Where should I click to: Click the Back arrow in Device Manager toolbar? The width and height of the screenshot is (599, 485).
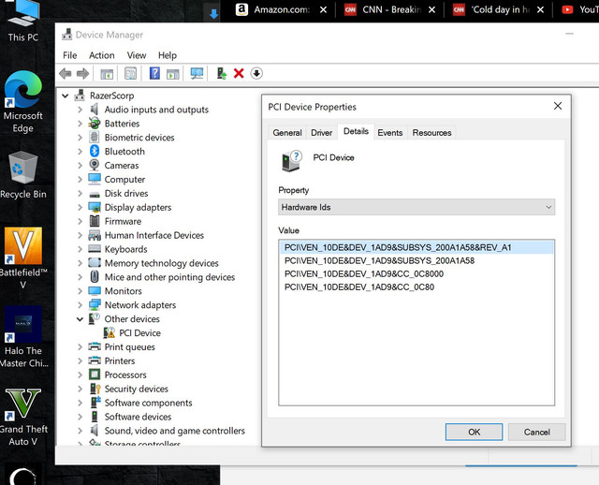(x=66, y=73)
